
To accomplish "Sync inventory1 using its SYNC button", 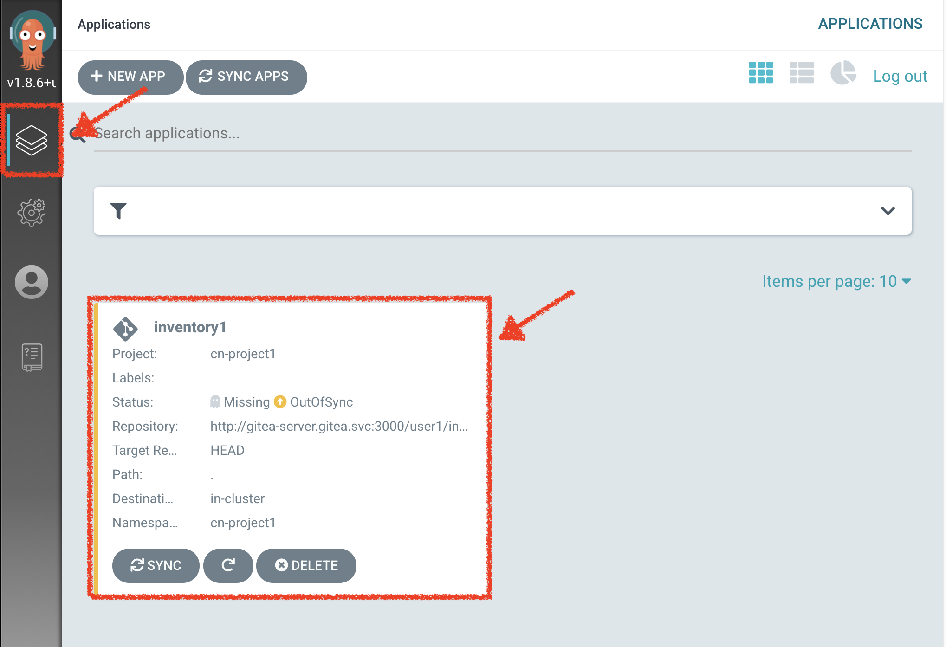I will 156,565.
